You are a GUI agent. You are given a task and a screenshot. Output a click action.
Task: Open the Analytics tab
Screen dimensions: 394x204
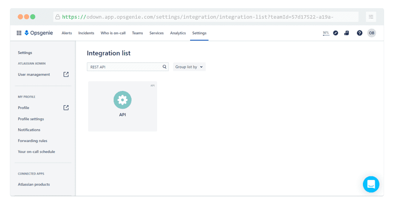coord(178,33)
